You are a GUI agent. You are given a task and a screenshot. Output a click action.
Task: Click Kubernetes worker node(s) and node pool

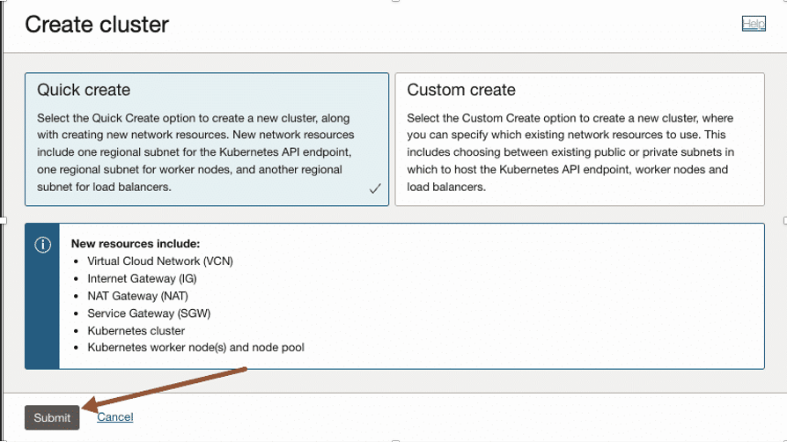click(195, 348)
